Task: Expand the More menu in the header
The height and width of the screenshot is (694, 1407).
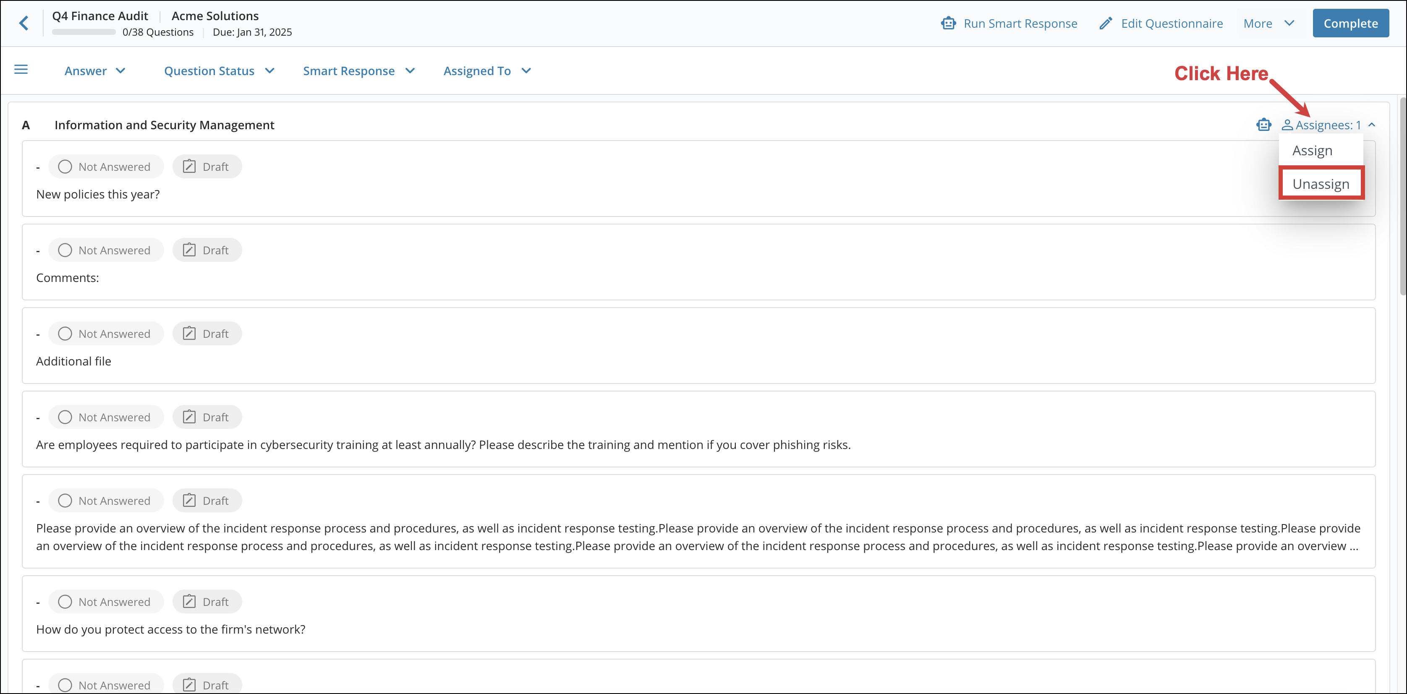Action: tap(1269, 23)
